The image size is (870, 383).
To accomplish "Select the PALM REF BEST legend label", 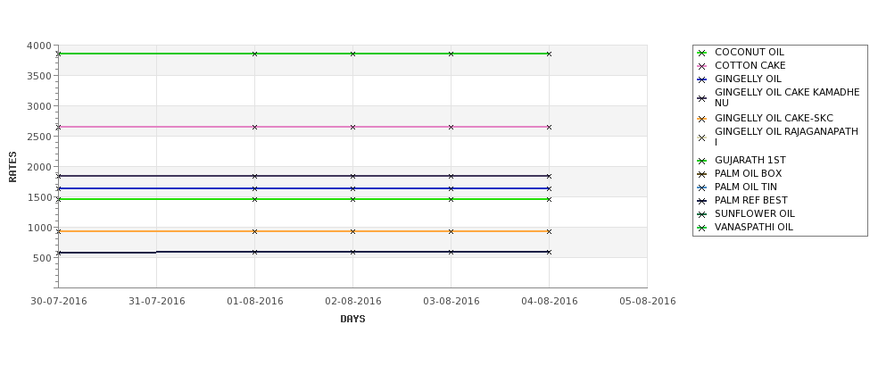I will click(750, 200).
